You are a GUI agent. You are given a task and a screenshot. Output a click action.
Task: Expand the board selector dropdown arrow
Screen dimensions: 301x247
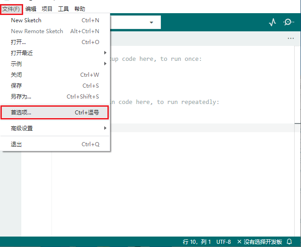pyautogui.click(x=151, y=23)
